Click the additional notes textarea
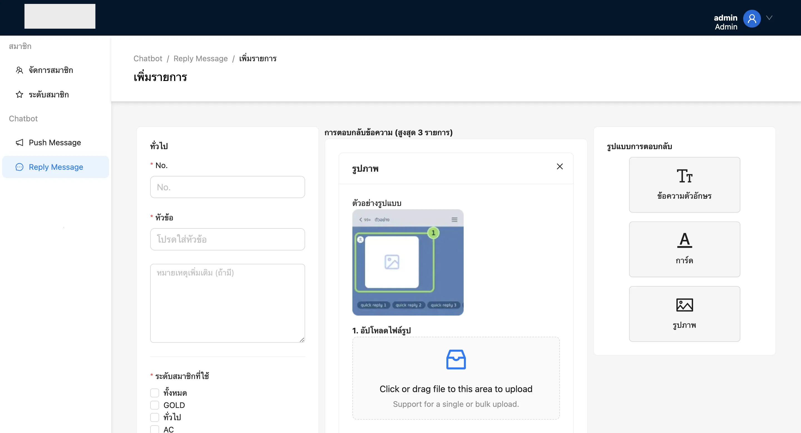Image resolution: width=801 pixels, height=433 pixels. pyautogui.click(x=227, y=303)
